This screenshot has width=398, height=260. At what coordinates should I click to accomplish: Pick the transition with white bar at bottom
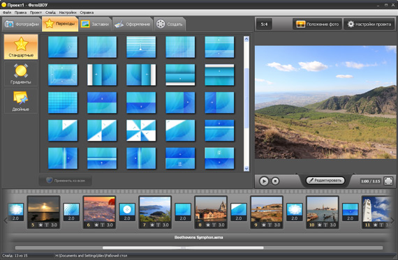[180, 75]
